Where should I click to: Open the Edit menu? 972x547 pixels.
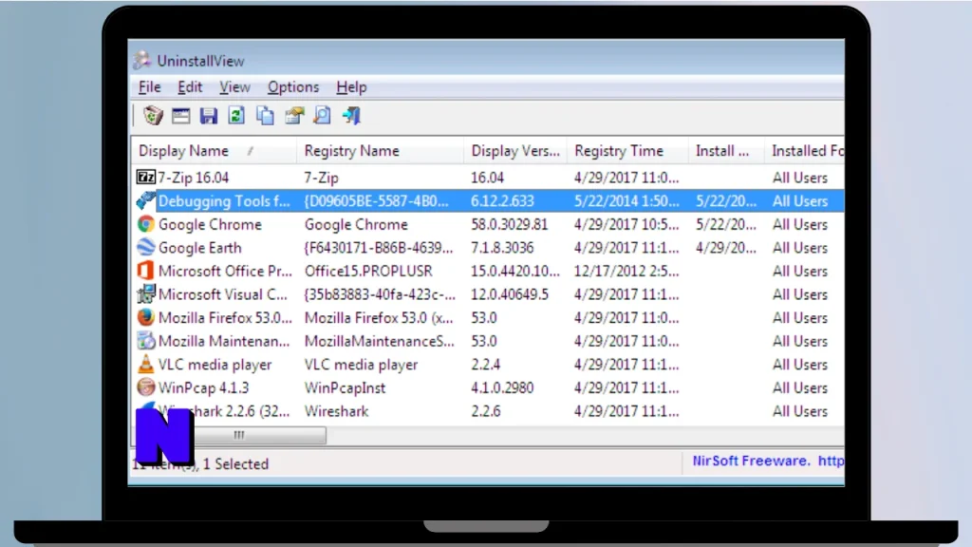(190, 87)
